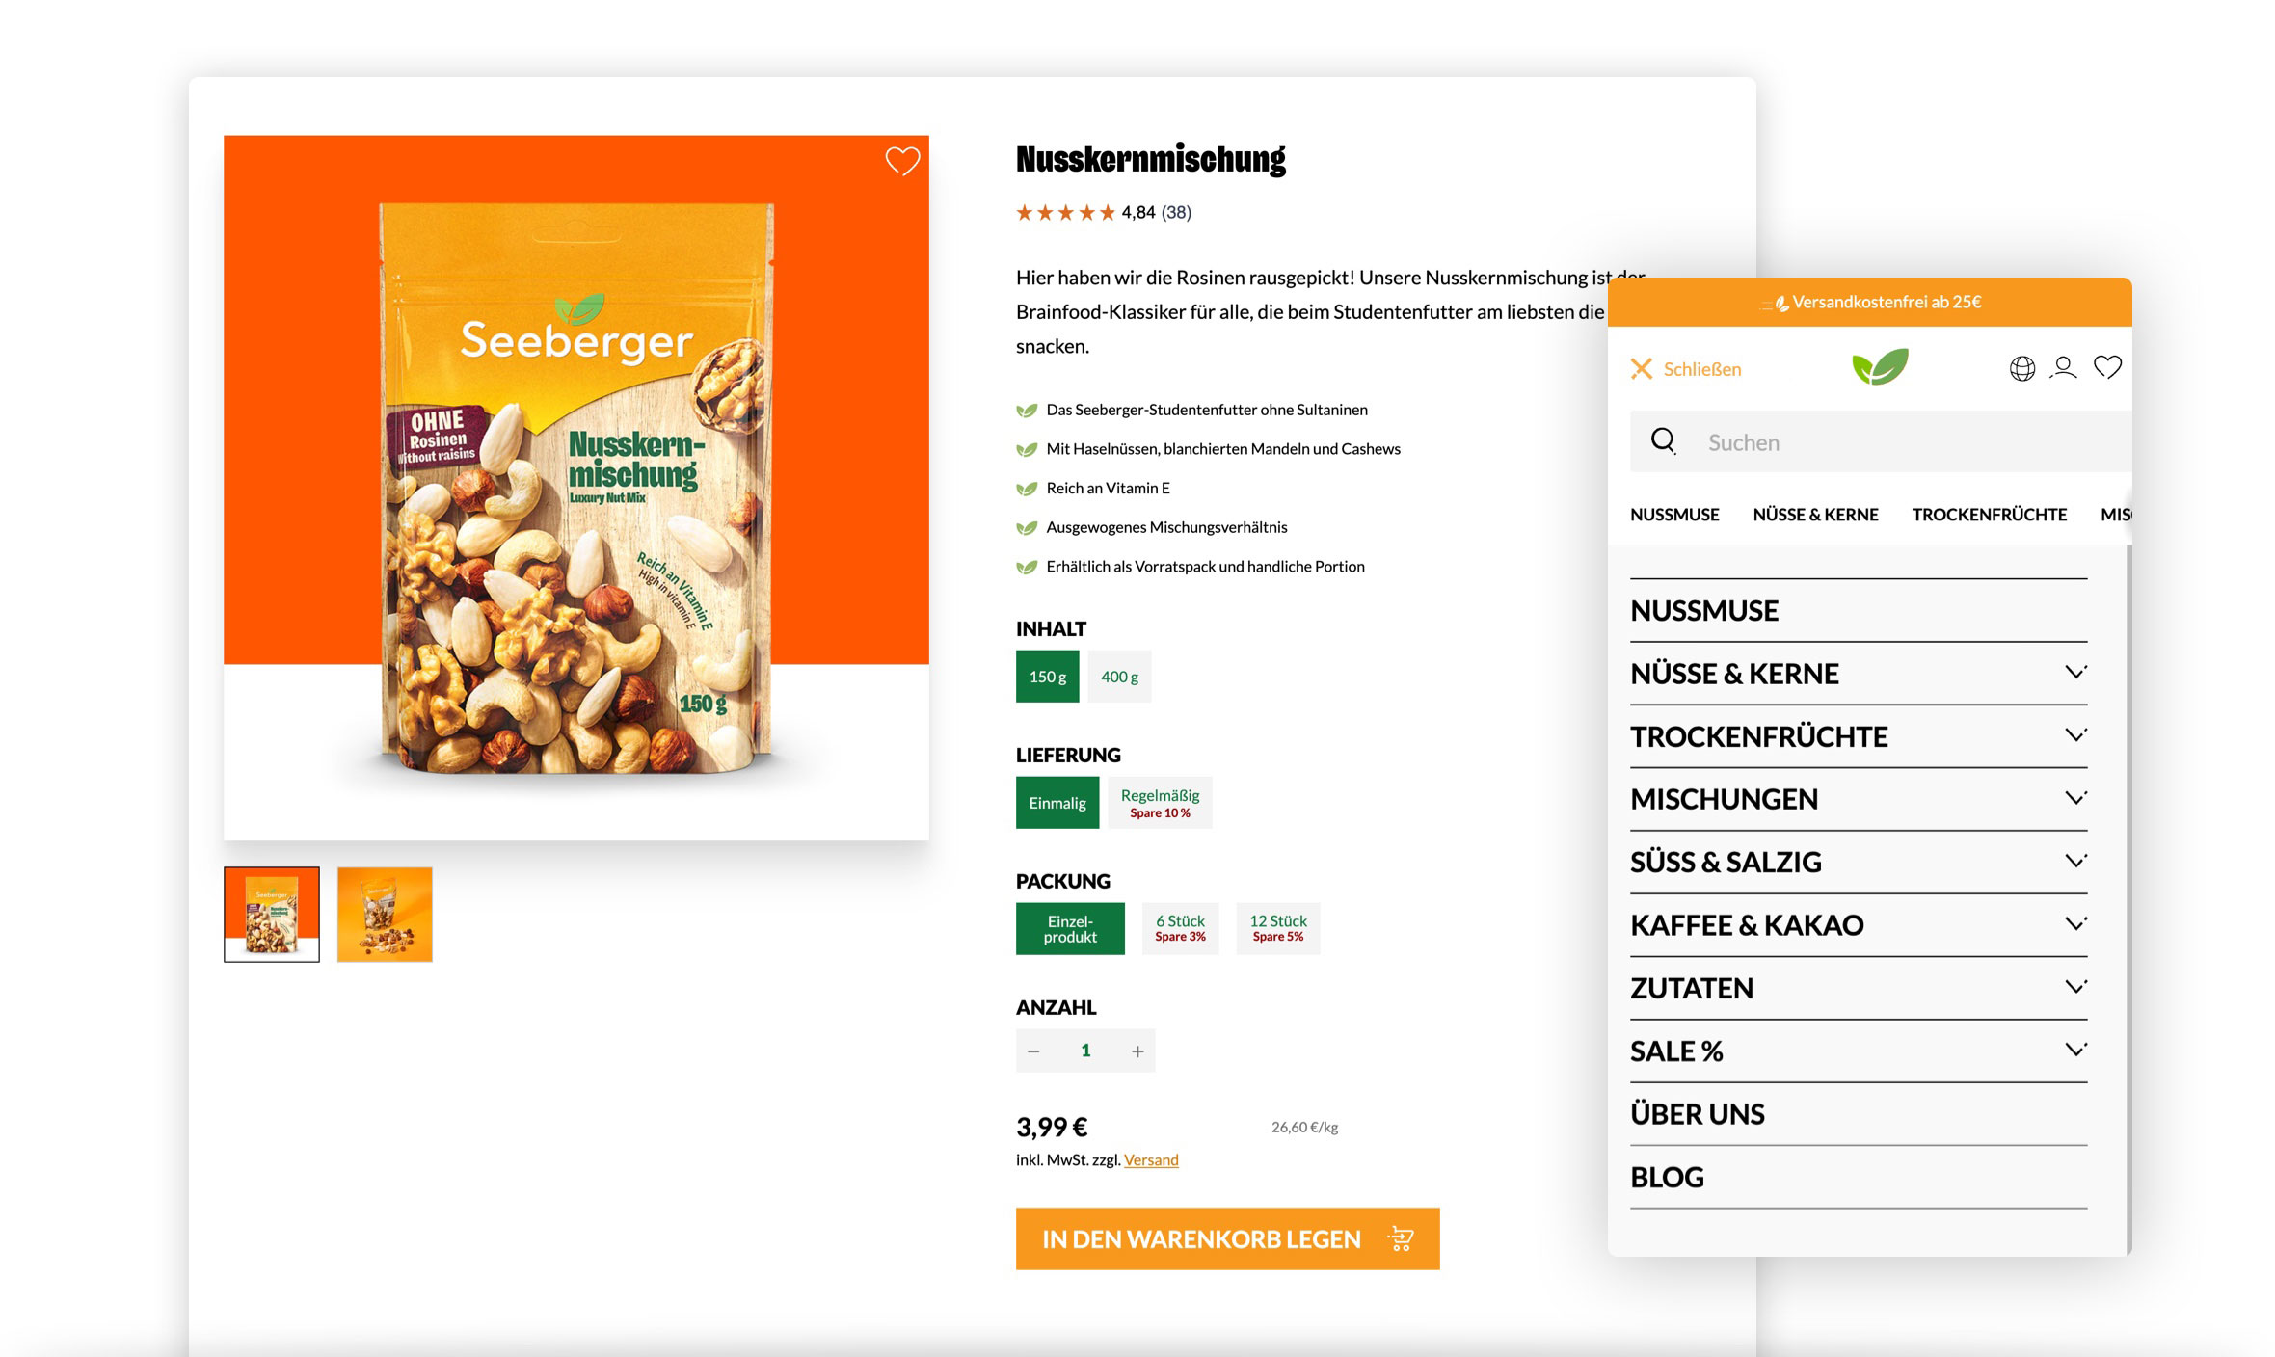
Task: Select the 12 Stück pack option
Action: [x=1278, y=928]
